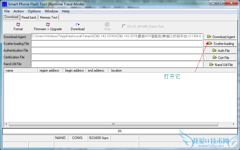Maximize the Flash Tool window
The height and width of the screenshot is (150, 240).
coord(220,3)
